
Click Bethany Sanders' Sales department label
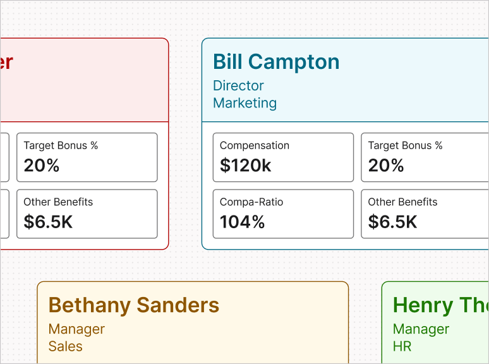(x=66, y=346)
